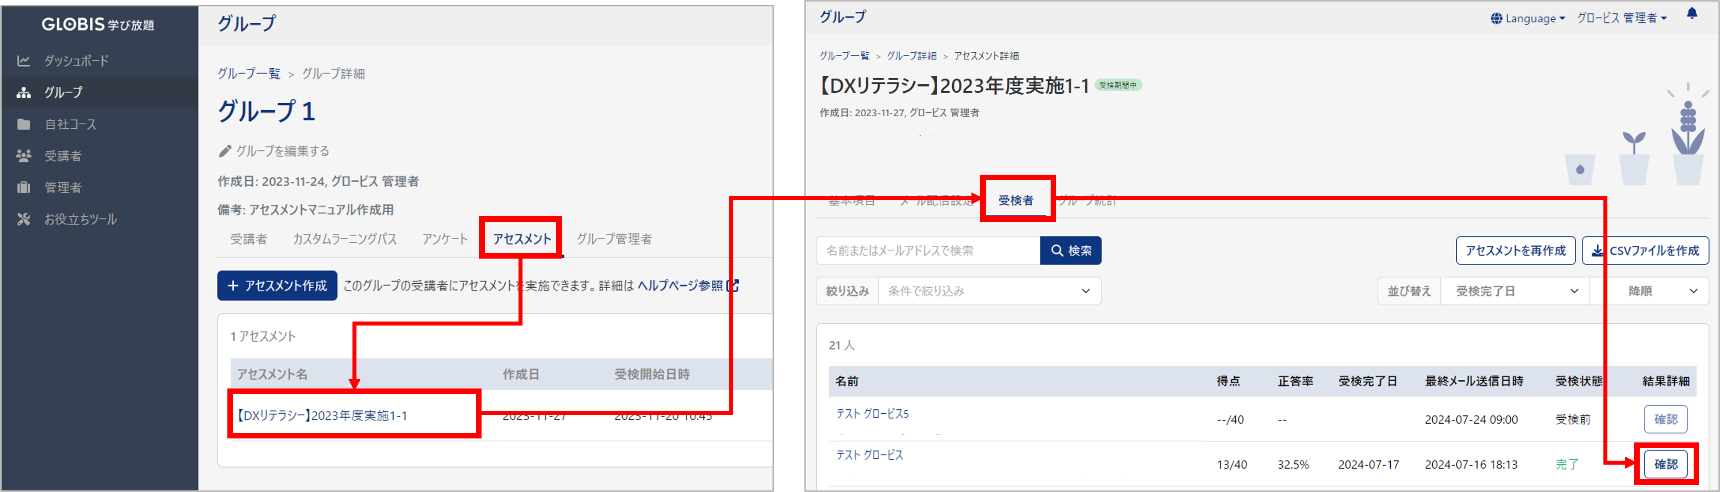Open the お役立ちツール tools icon
Image resolution: width=1720 pixels, height=492 pixels.
click(23, 219)
